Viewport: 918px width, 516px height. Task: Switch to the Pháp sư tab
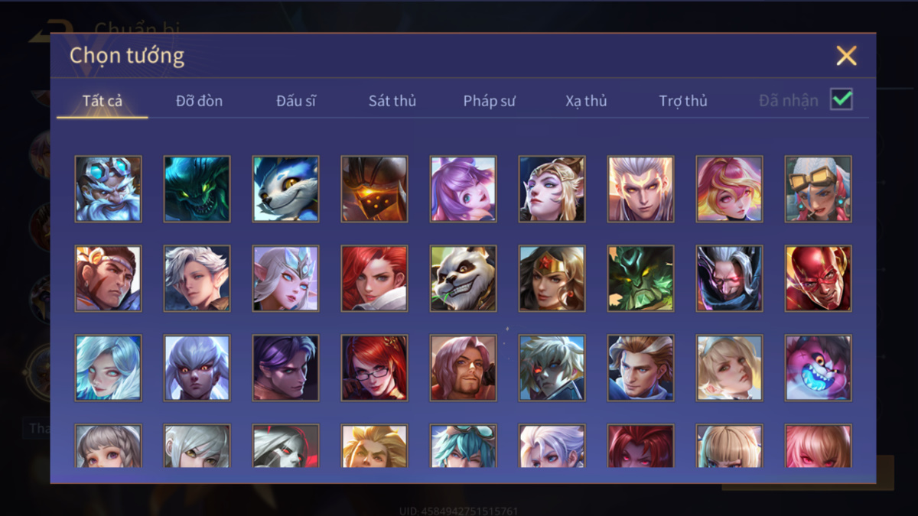489,101
